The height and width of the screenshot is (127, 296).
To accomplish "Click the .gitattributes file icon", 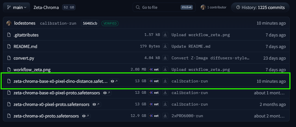I will pyautogui.click(x=9, y=35).
